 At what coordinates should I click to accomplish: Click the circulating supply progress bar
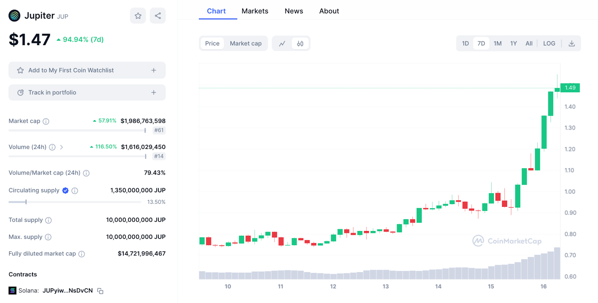(x=75, y=202)
